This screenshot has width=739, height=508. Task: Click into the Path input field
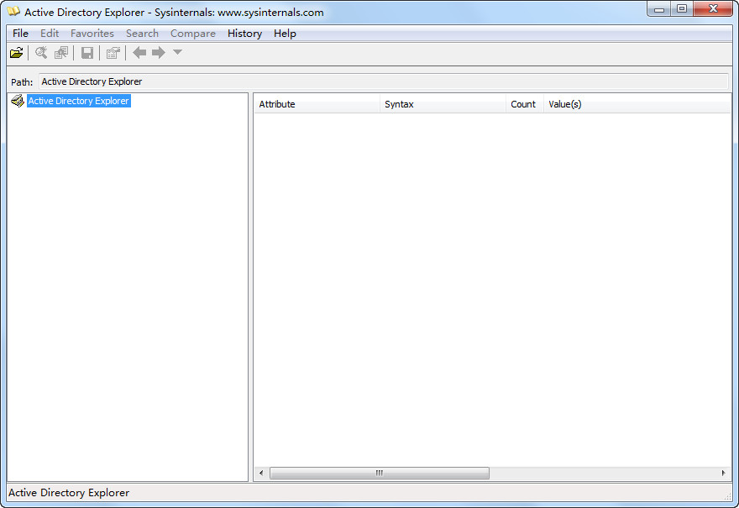click(384, 81)
